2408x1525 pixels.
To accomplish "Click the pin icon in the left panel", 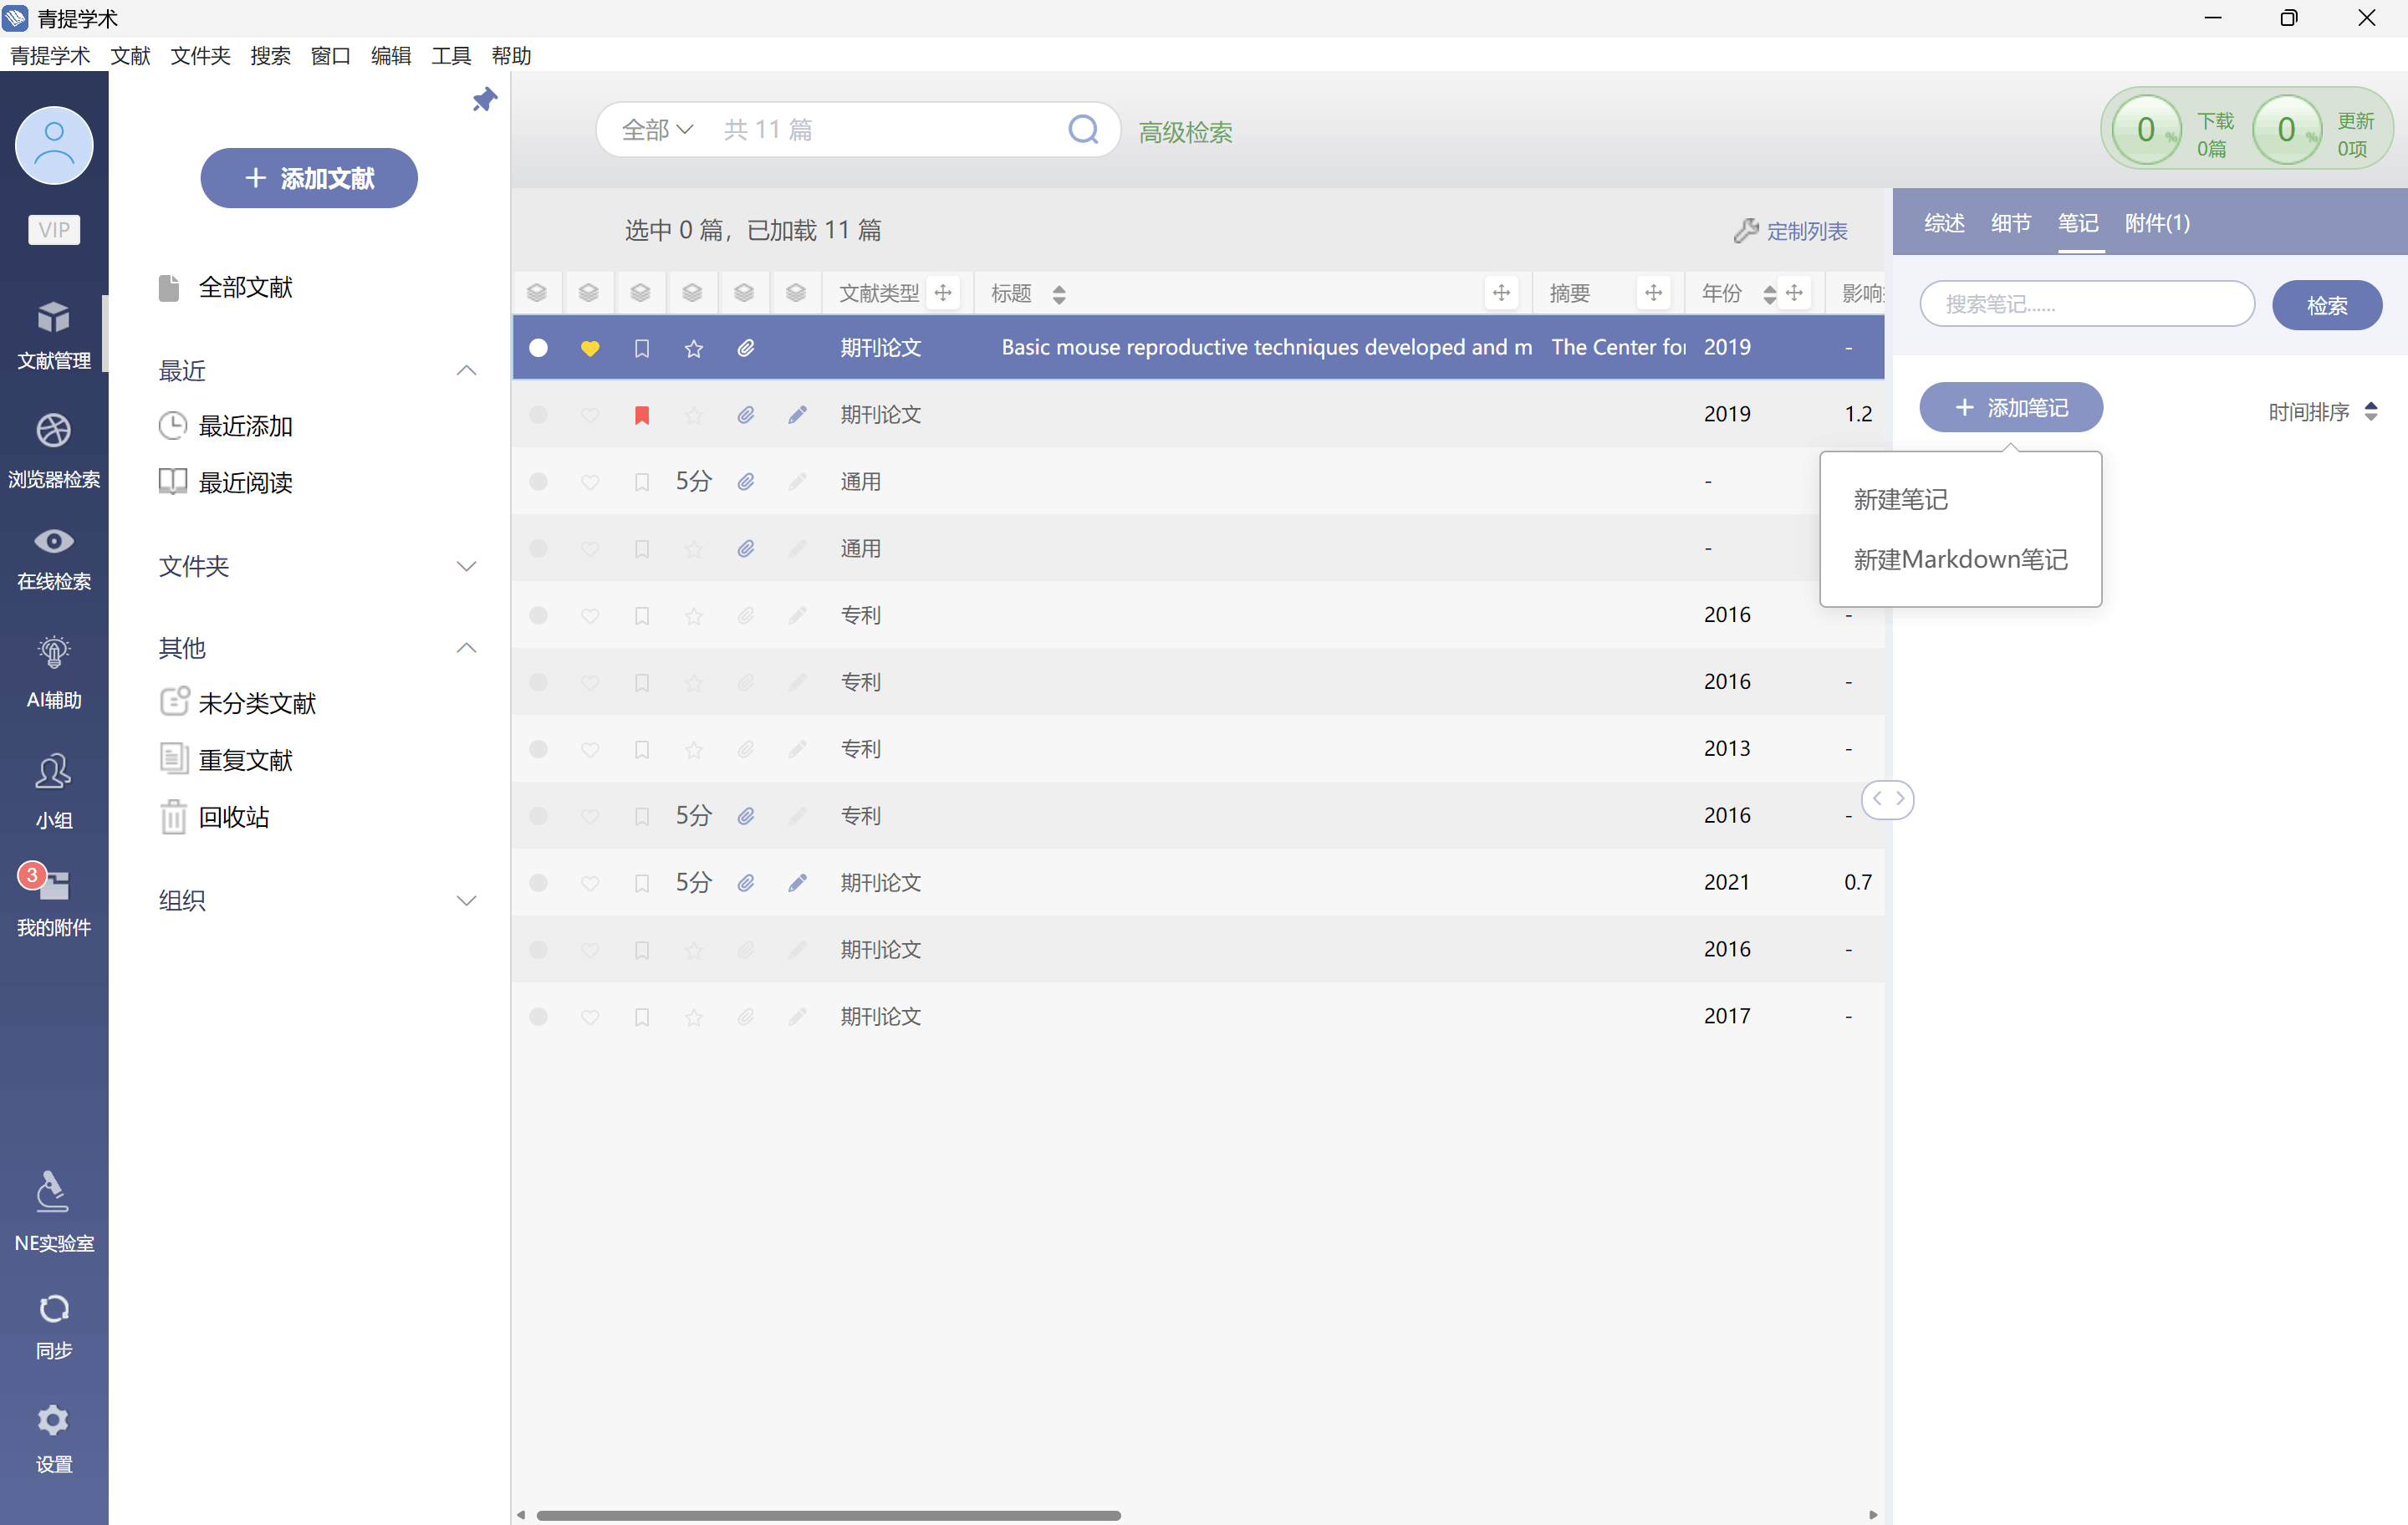I will click(484, 99).
